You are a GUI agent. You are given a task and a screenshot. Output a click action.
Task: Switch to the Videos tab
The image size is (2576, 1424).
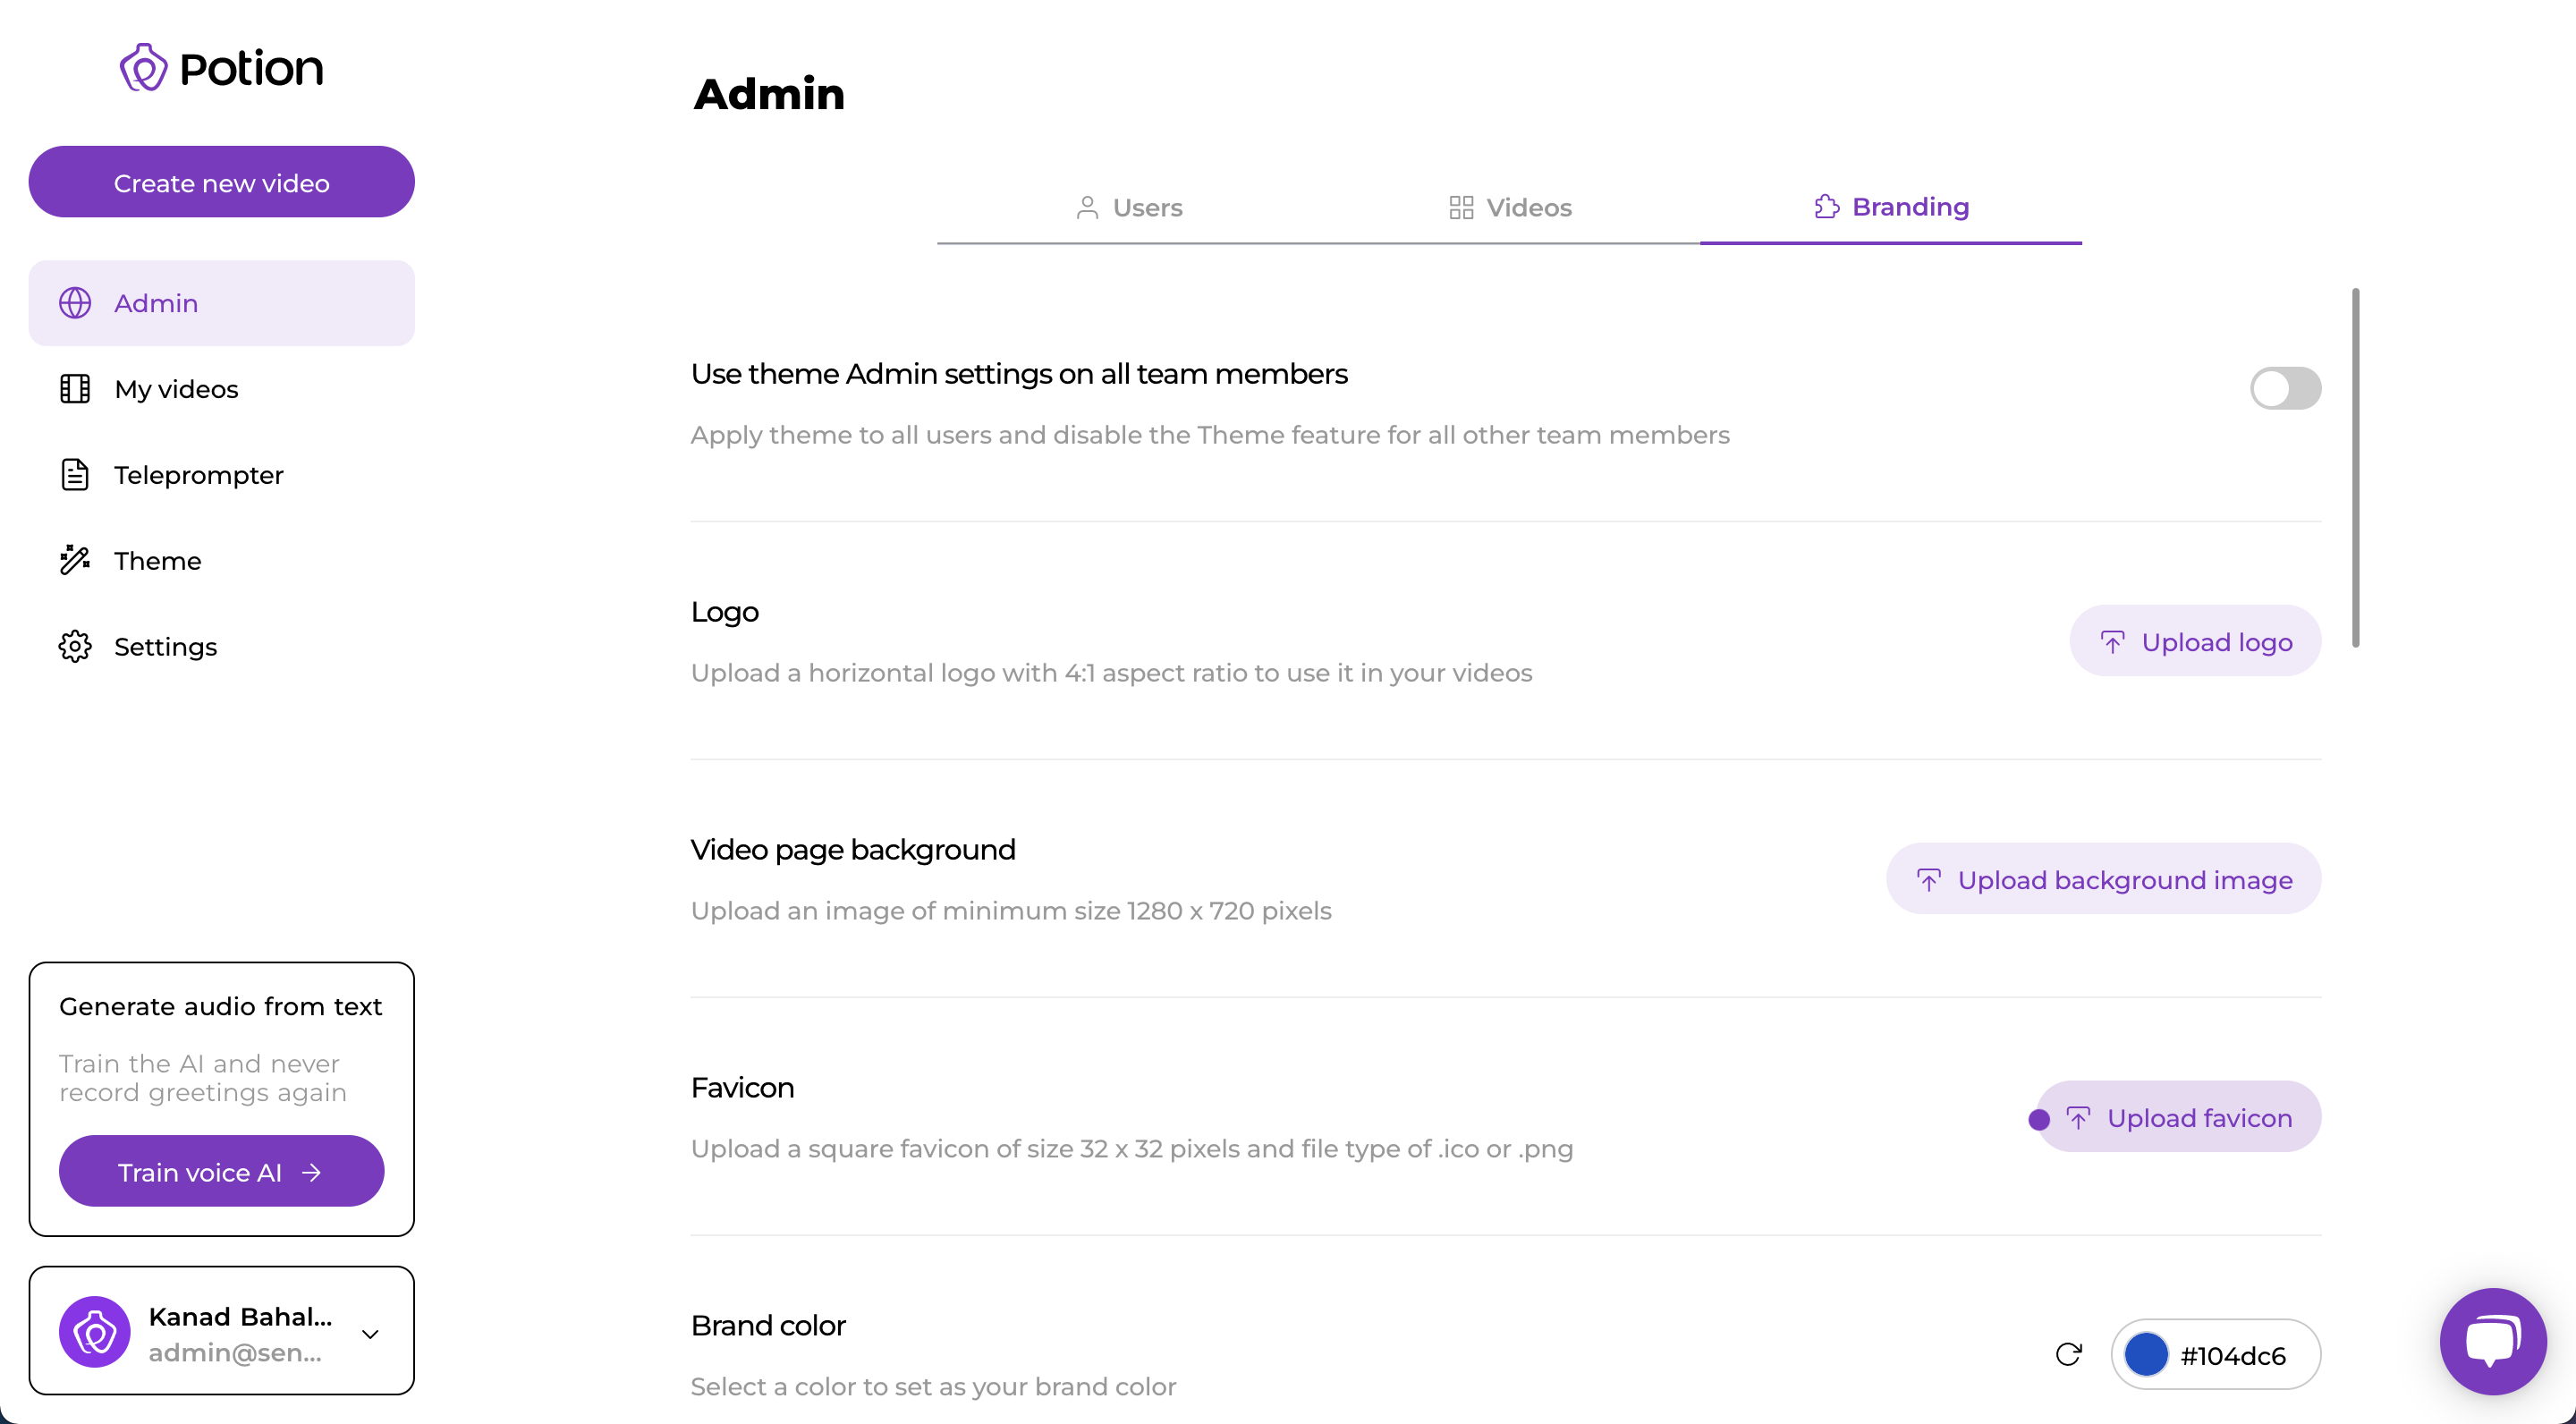(x=1510, y=208)
